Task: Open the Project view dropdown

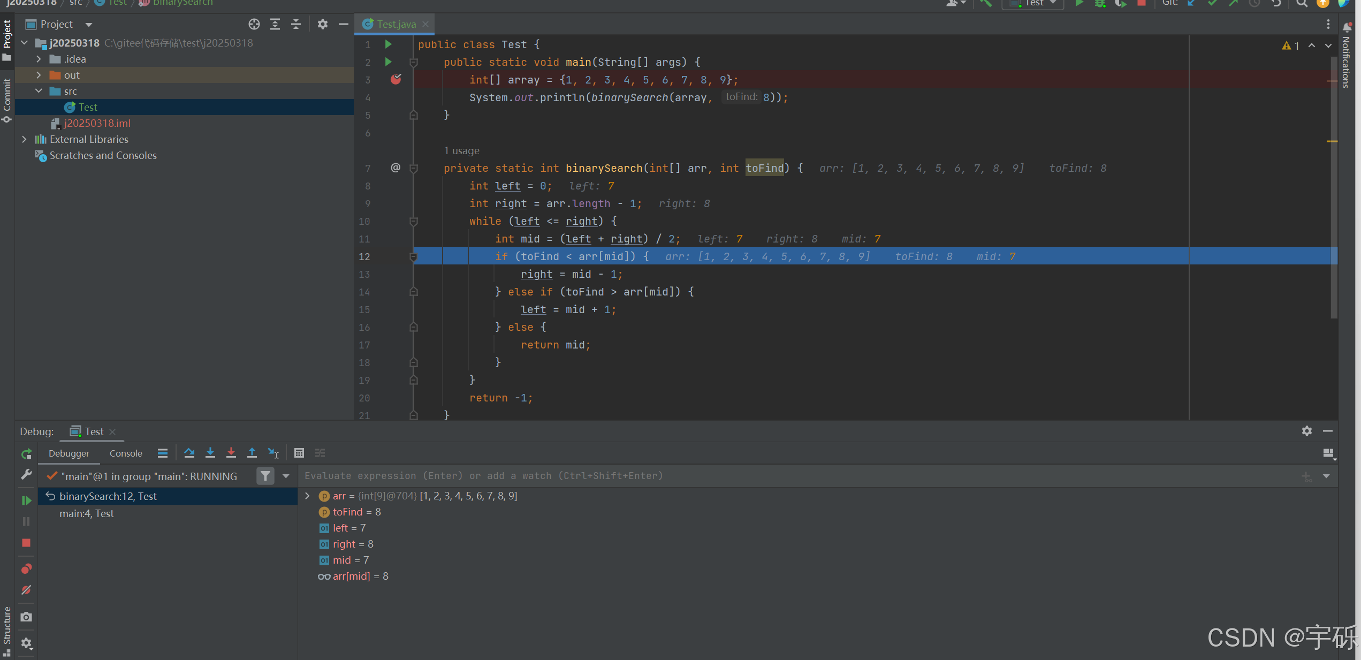Action: coord(89,25)
